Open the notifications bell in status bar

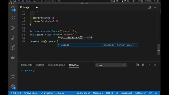click(x=156, y=93)
